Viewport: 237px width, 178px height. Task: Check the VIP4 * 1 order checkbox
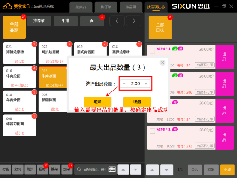click(152, 50)
